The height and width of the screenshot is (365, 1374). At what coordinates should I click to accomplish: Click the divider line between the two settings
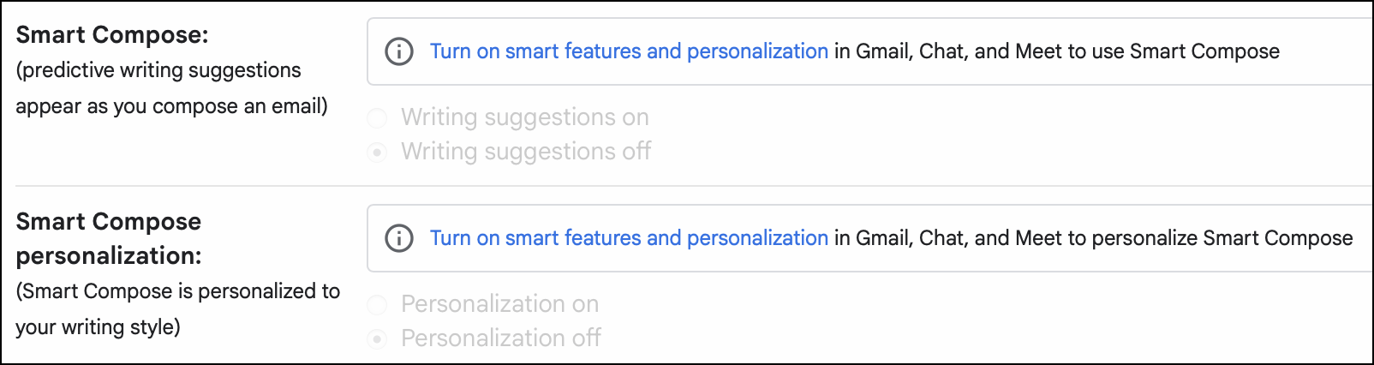pos(685,186)
